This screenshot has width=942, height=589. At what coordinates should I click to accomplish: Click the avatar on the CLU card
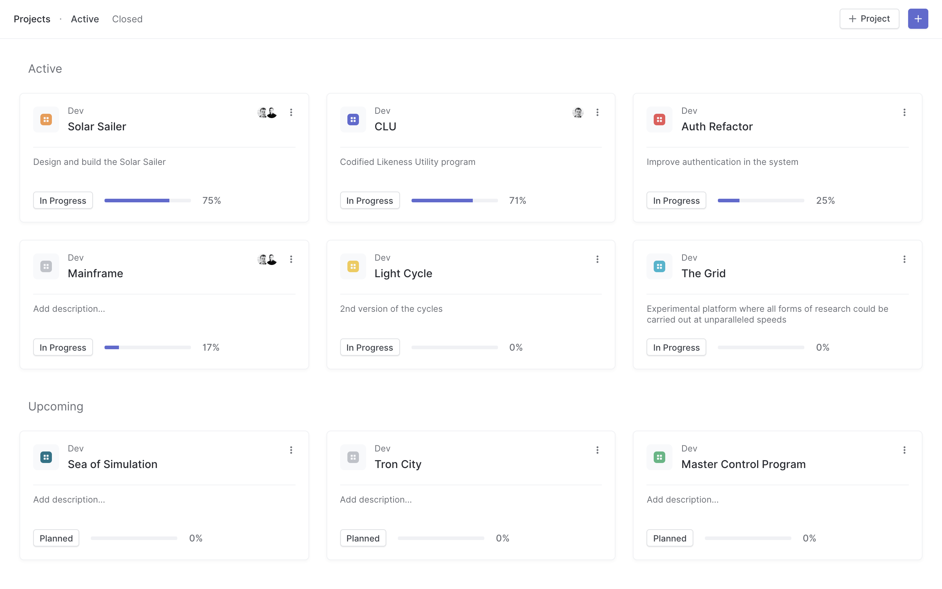tap(577, 112)
